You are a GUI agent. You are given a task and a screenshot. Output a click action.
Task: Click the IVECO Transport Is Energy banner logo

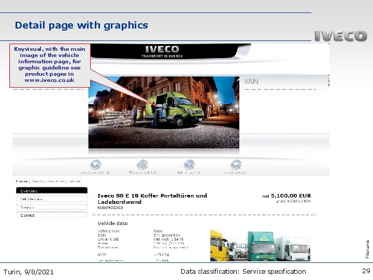pyautogui.click(x=162, y=51)
